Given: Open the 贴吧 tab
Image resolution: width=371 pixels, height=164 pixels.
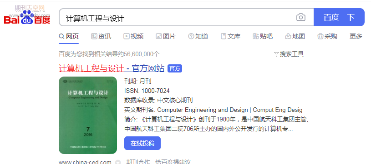Looking at the screenshot, I should coord(263,36).
